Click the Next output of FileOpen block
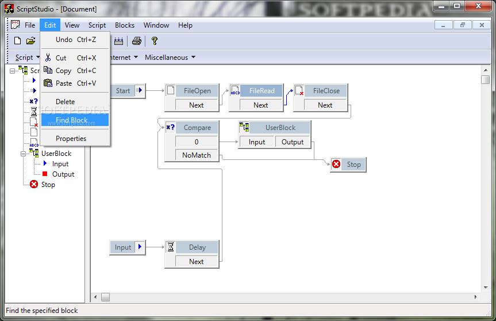This screenshot has height=321, width=496. (x=197, y=105)
